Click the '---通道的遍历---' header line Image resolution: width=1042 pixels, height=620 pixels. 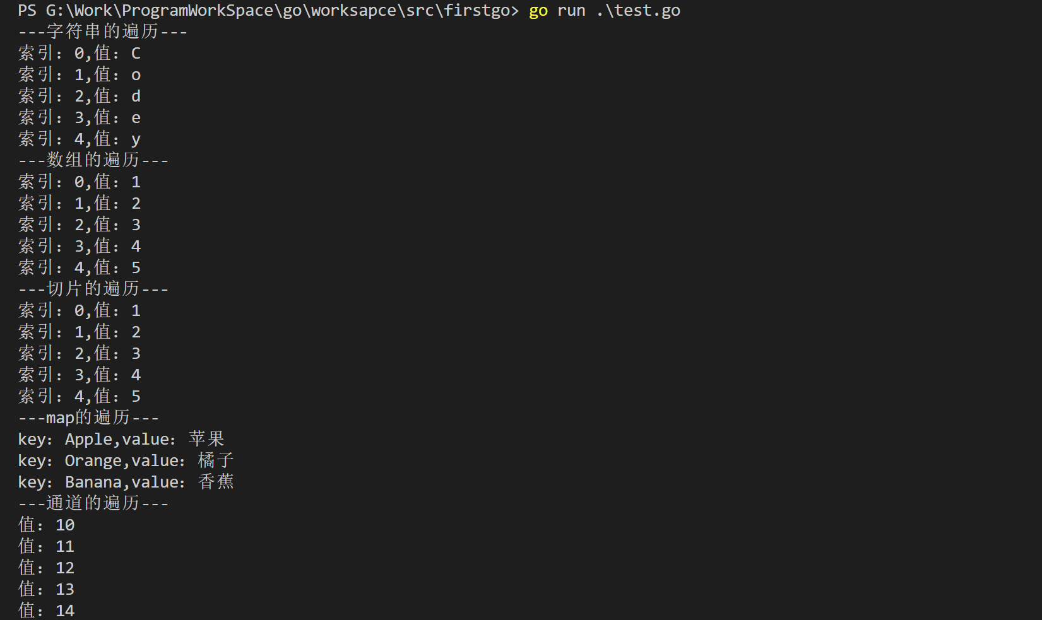point(93,503)
